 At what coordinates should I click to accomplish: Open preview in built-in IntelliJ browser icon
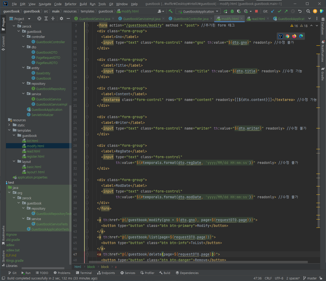click(x=281, y=36)
